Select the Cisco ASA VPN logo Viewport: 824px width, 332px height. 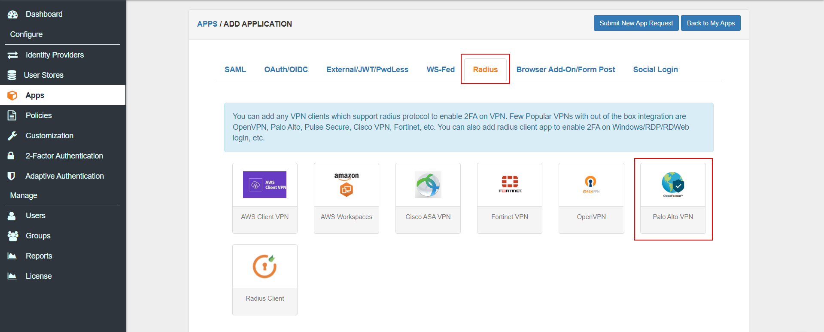428,185
